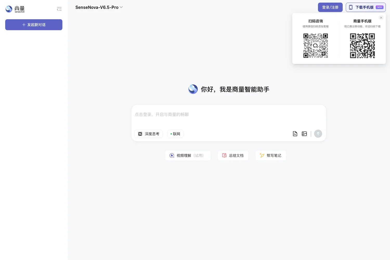Focus the chat message input field
This screenshot has width=390, height=260.
[229, 114]
